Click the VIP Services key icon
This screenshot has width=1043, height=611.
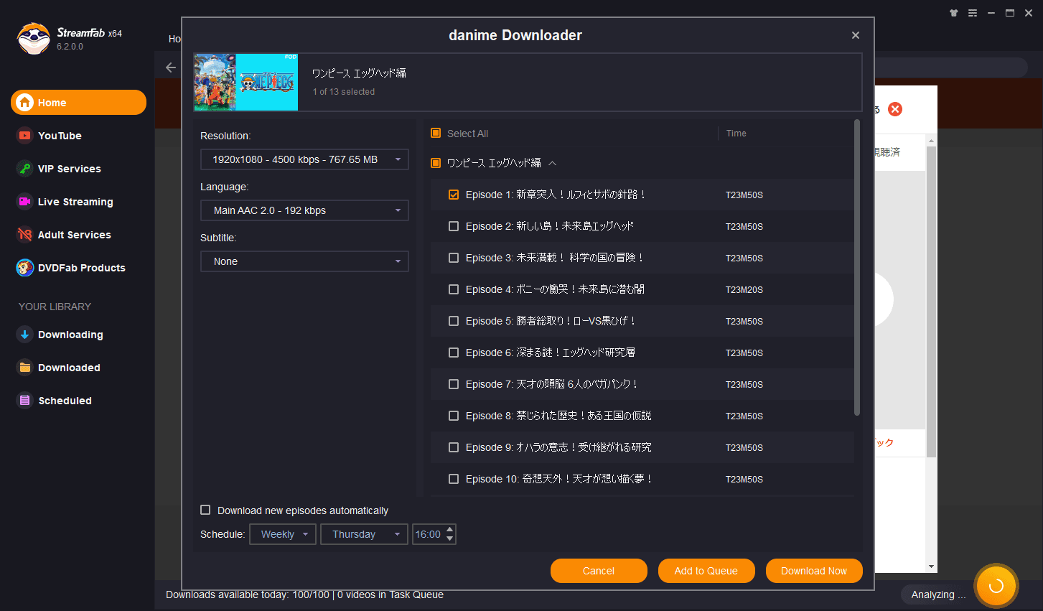(x=25, y=169)
